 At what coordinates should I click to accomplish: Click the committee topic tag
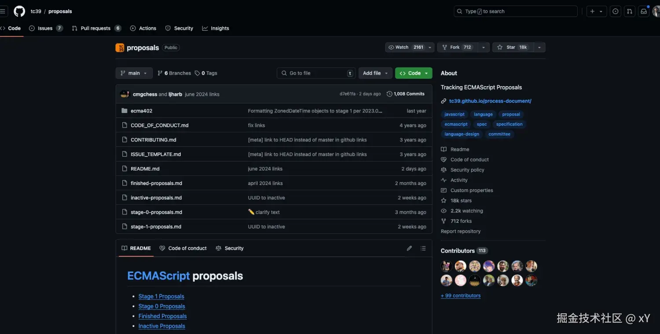tap(499, 134)
